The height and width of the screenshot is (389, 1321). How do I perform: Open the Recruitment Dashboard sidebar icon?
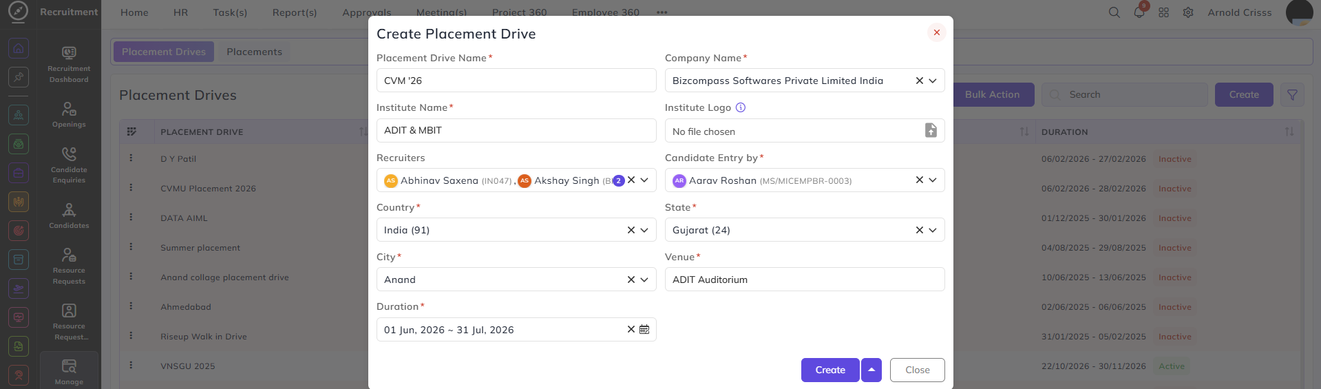click(69, 64)
